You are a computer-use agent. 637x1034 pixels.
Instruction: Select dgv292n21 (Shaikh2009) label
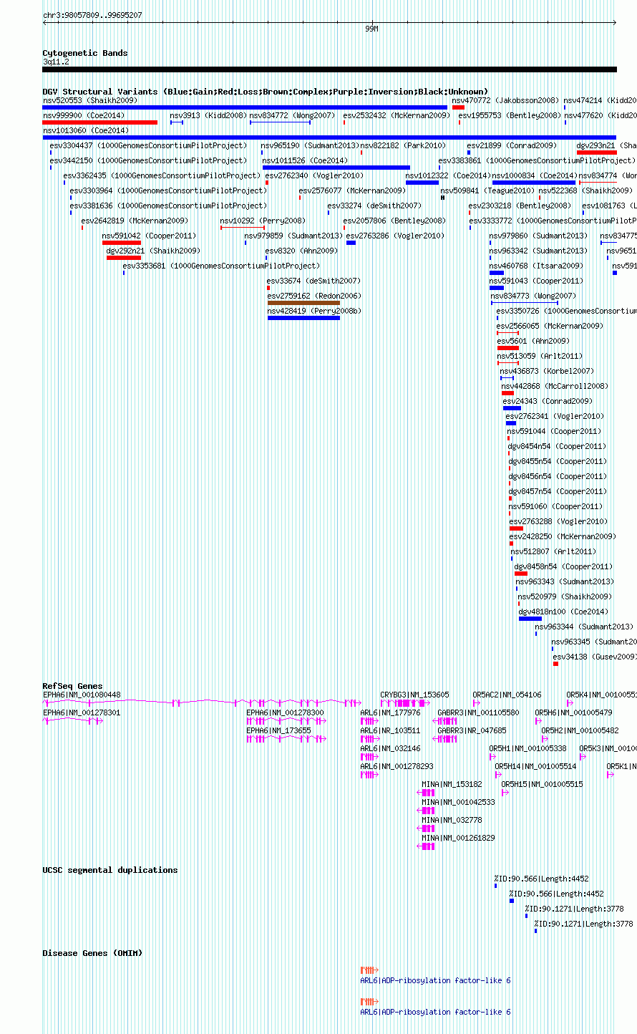coord(153,251)
